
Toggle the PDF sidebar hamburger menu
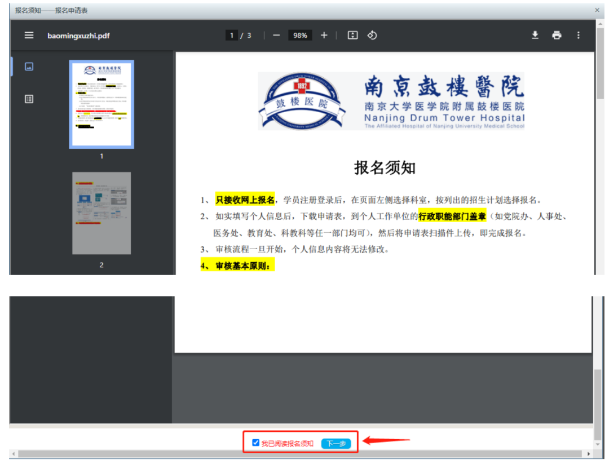(x=29, y=36)
